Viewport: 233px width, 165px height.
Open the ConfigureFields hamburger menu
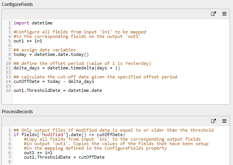(x=224, y=14)
